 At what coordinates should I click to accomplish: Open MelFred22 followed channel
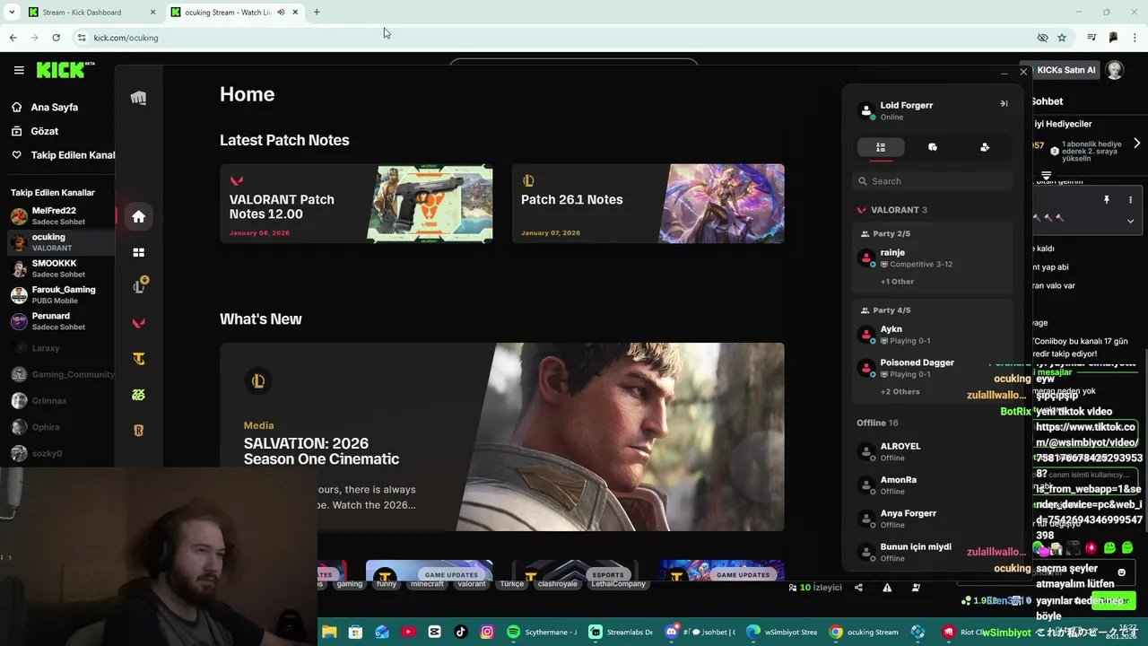(58, 216)
